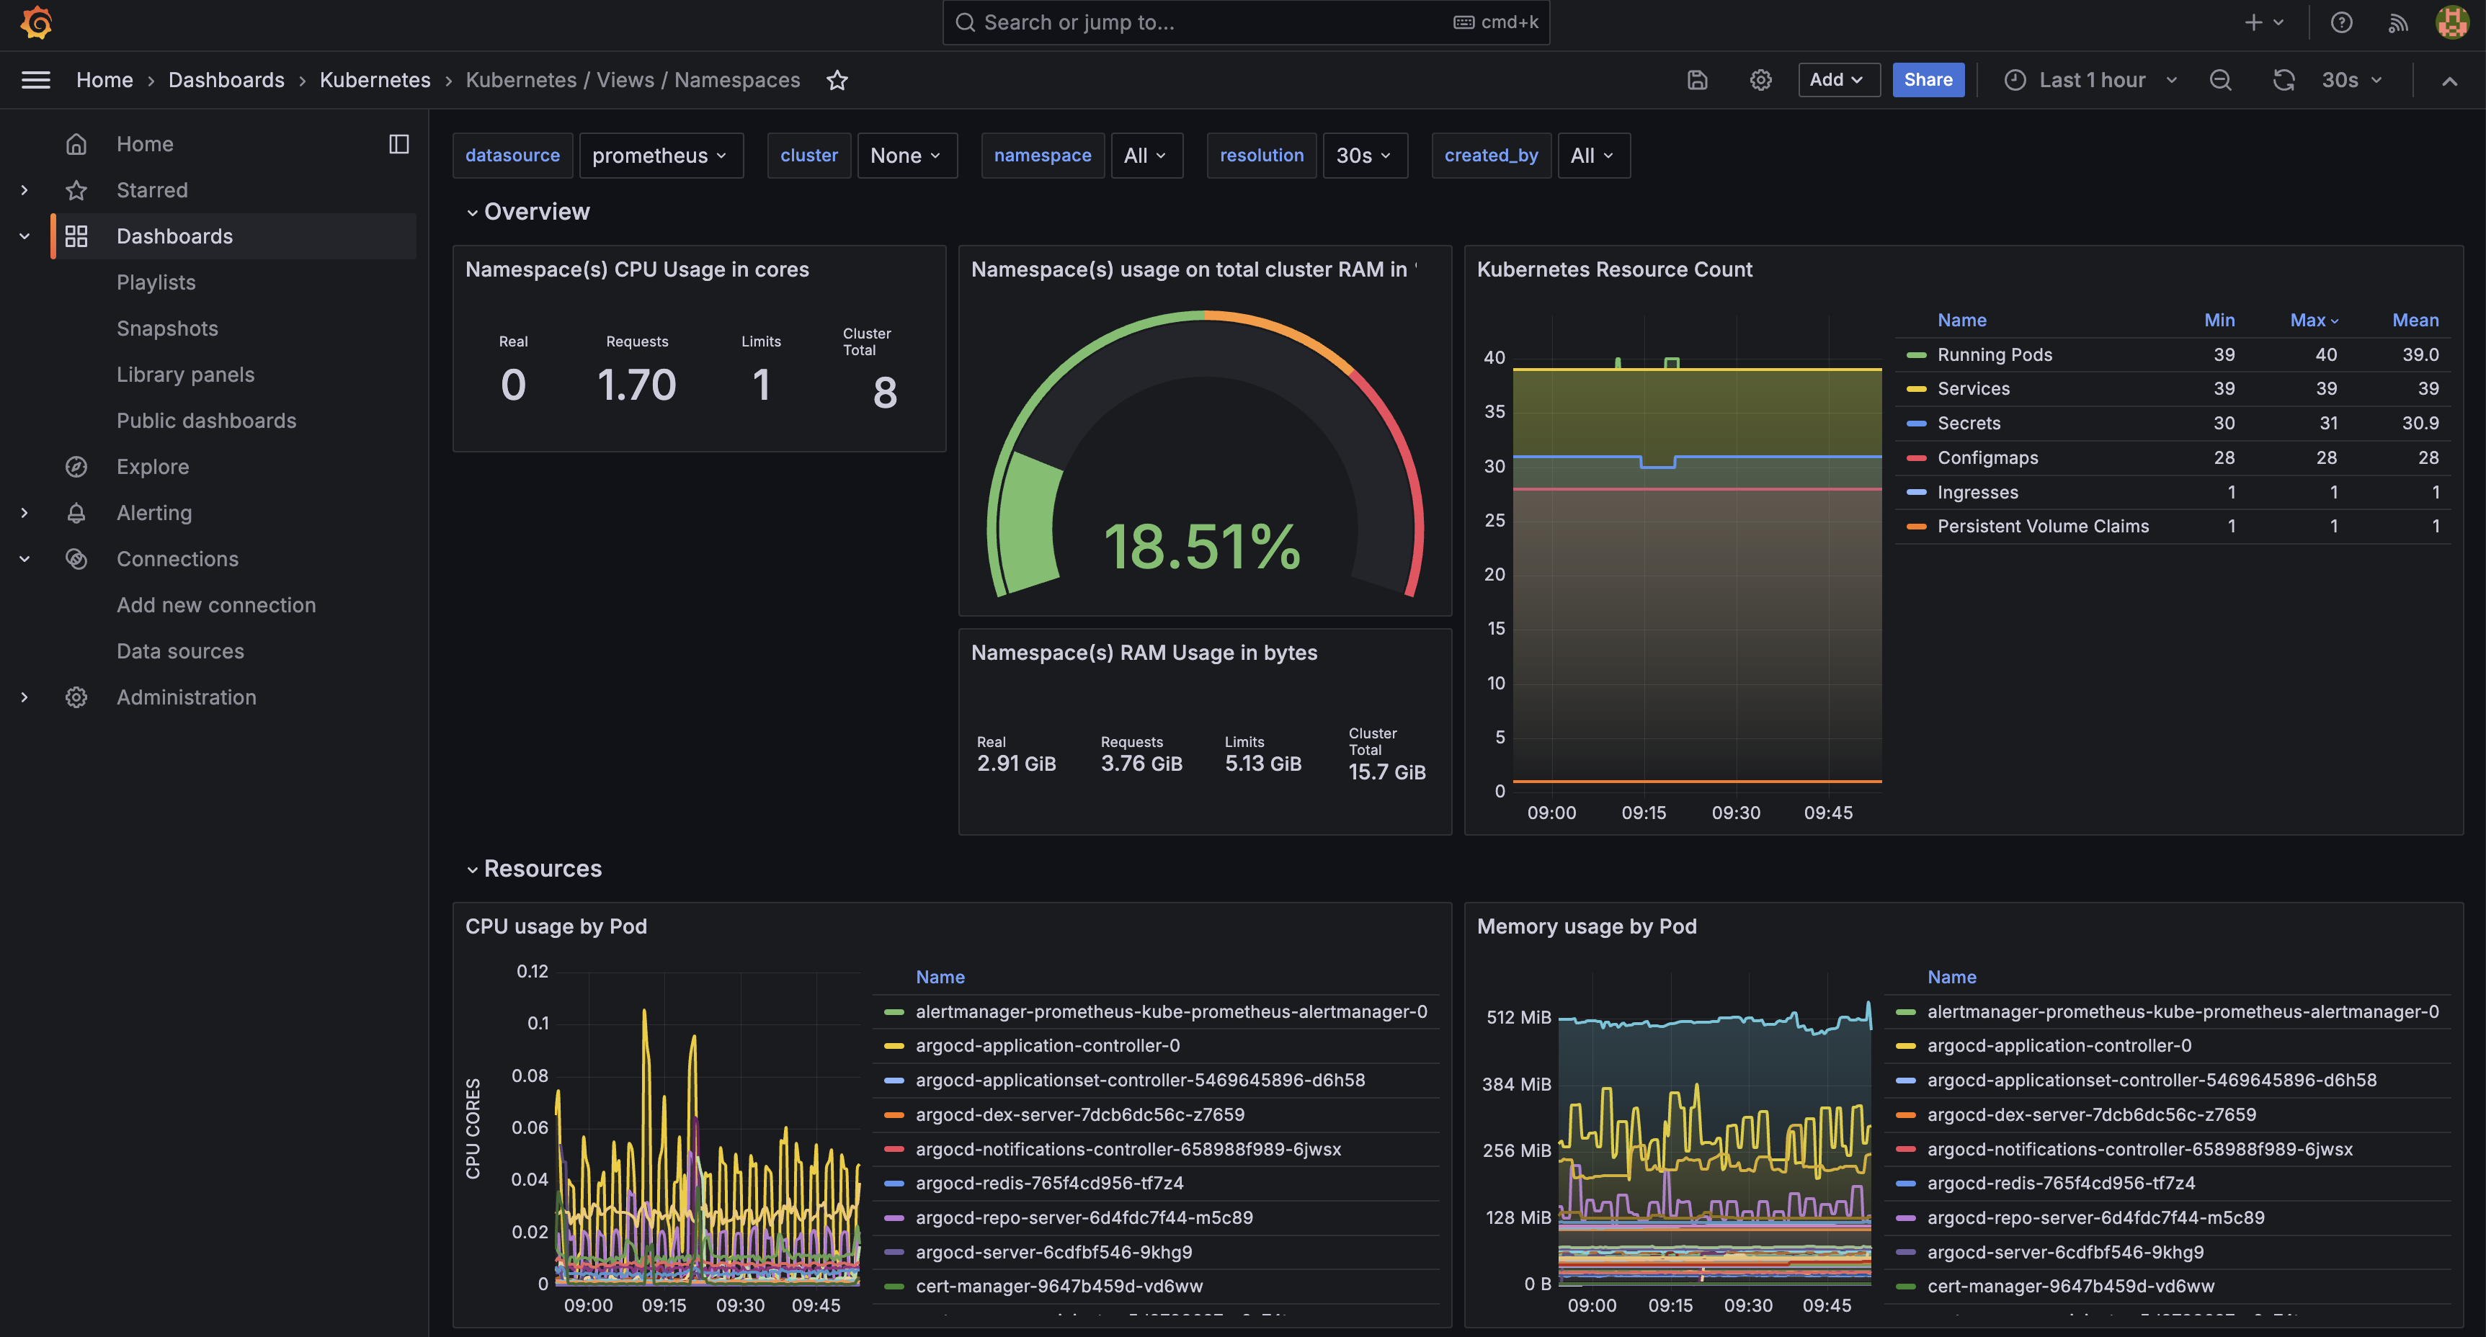Collapse the Dashboards sidebar section
The height and width of the screenshot is (1337, 2486).
(25, 236)
